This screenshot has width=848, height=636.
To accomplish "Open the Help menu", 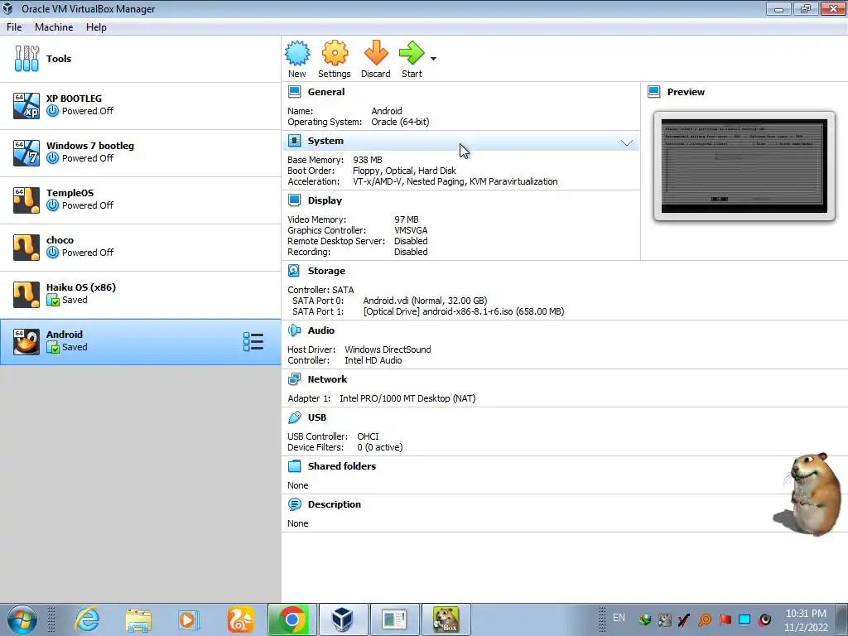I will tap(96, 27).
